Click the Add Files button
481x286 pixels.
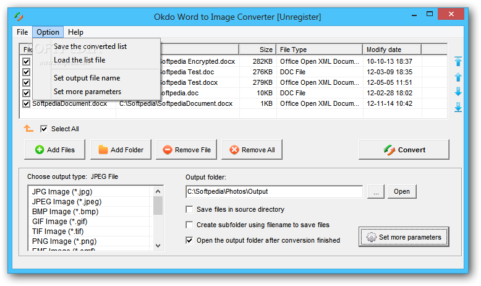(54, 150)
